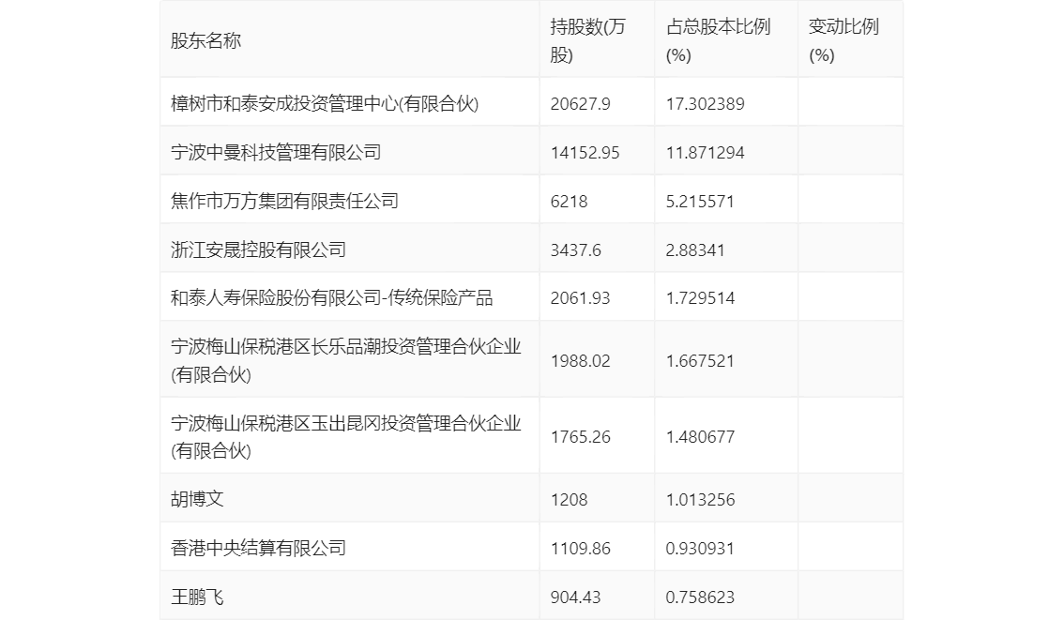Select the percentage 2.88341

695,250
